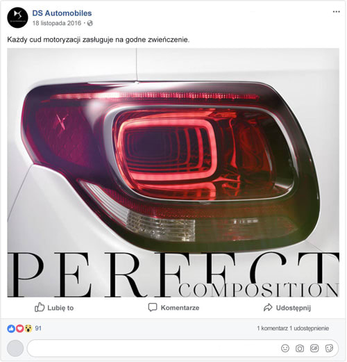Click the 18 listopada 2016 timestamp

click(57, 23)
